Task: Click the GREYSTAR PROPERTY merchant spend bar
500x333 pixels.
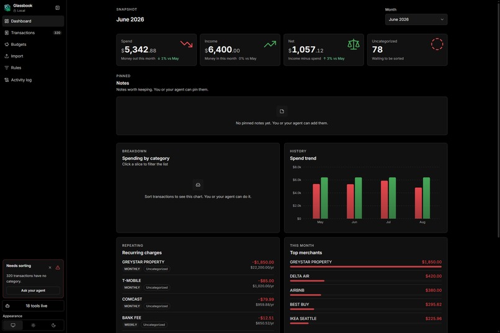Action: click(x=366, y=267)
